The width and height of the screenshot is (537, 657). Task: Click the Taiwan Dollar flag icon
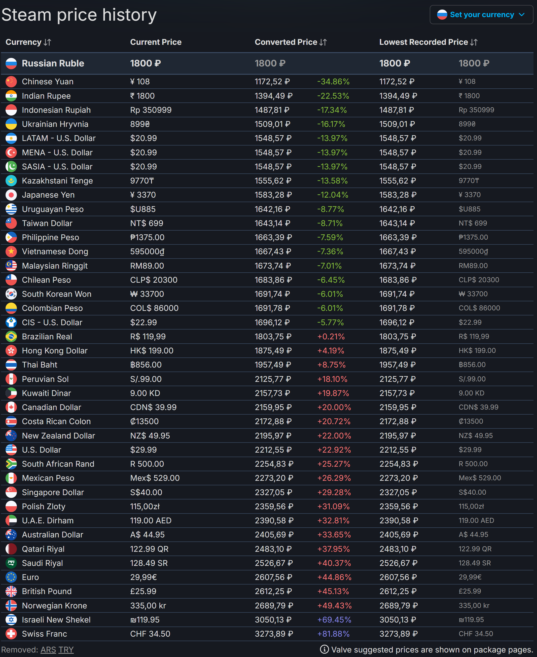pyautogui.click(x=11, y=223)
